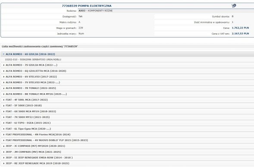Viewport: 254px width, 167px height.
Task: Select family code AX03 - KOMPONENTY RÓŻNE
Action: click(x=95, y=11)
